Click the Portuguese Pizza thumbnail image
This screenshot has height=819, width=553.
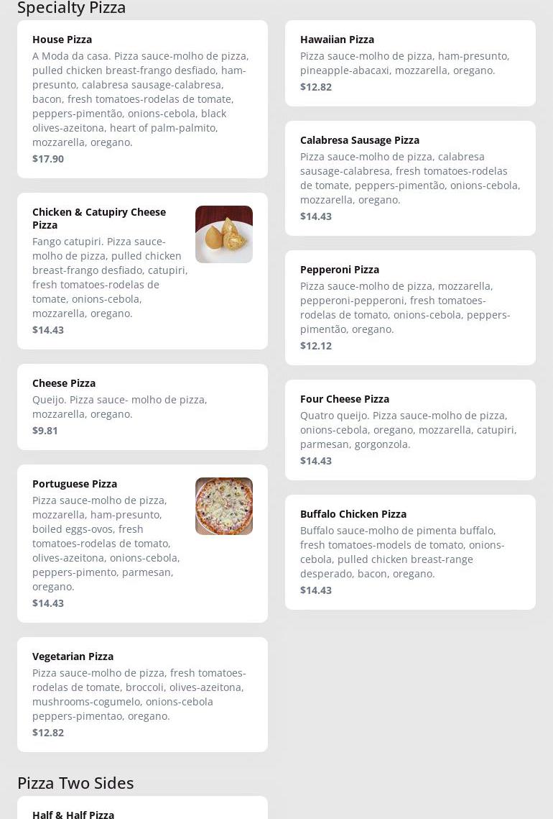coord(223,506)
